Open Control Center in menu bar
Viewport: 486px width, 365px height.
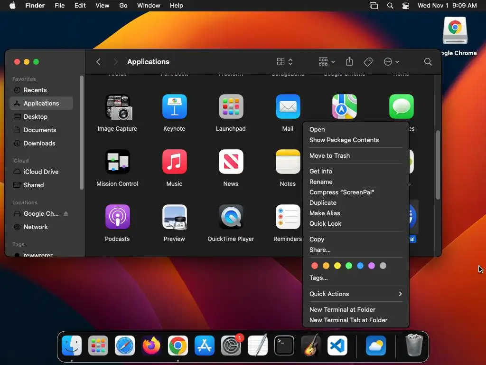click(x=406, y=6)
